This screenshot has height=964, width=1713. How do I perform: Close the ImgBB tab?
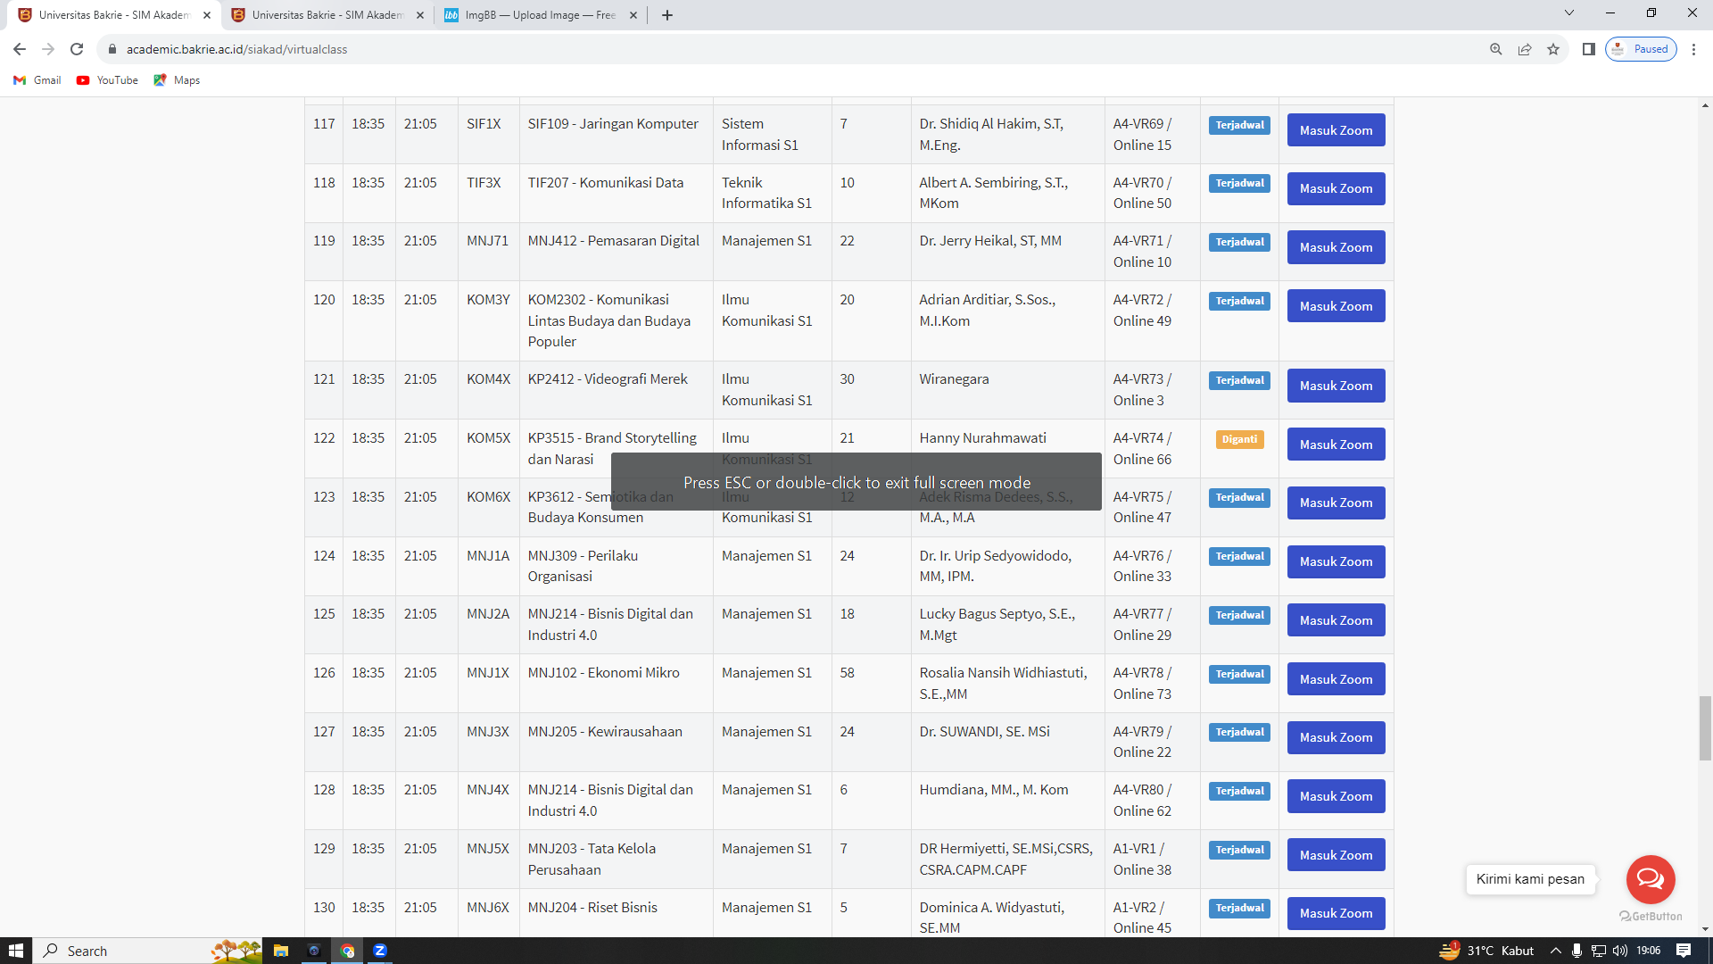tap(633, 15)
